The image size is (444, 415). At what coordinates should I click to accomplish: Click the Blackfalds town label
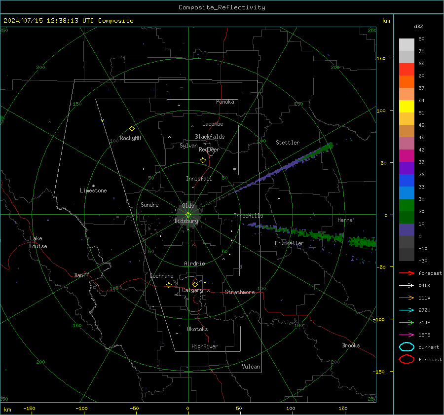210,137
